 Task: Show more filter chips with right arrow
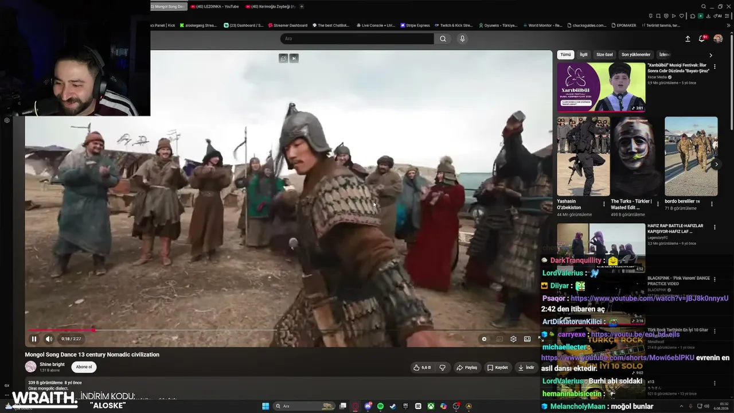[x=710, y=55]
